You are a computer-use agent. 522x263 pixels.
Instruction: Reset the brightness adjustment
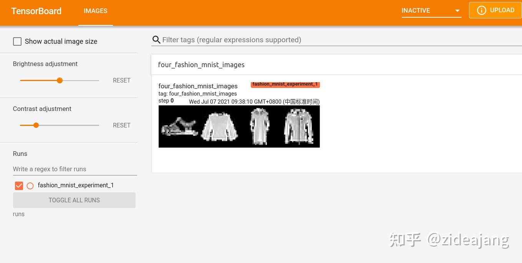pyautogui.click(x=121, y=80)
